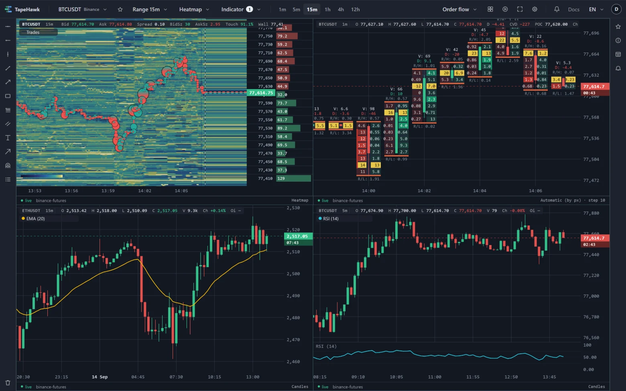The width and height of the screenshot is (626, 391).
Task: Favorite BTCUSDT with the star icon
Action: (x=120, y=9)
